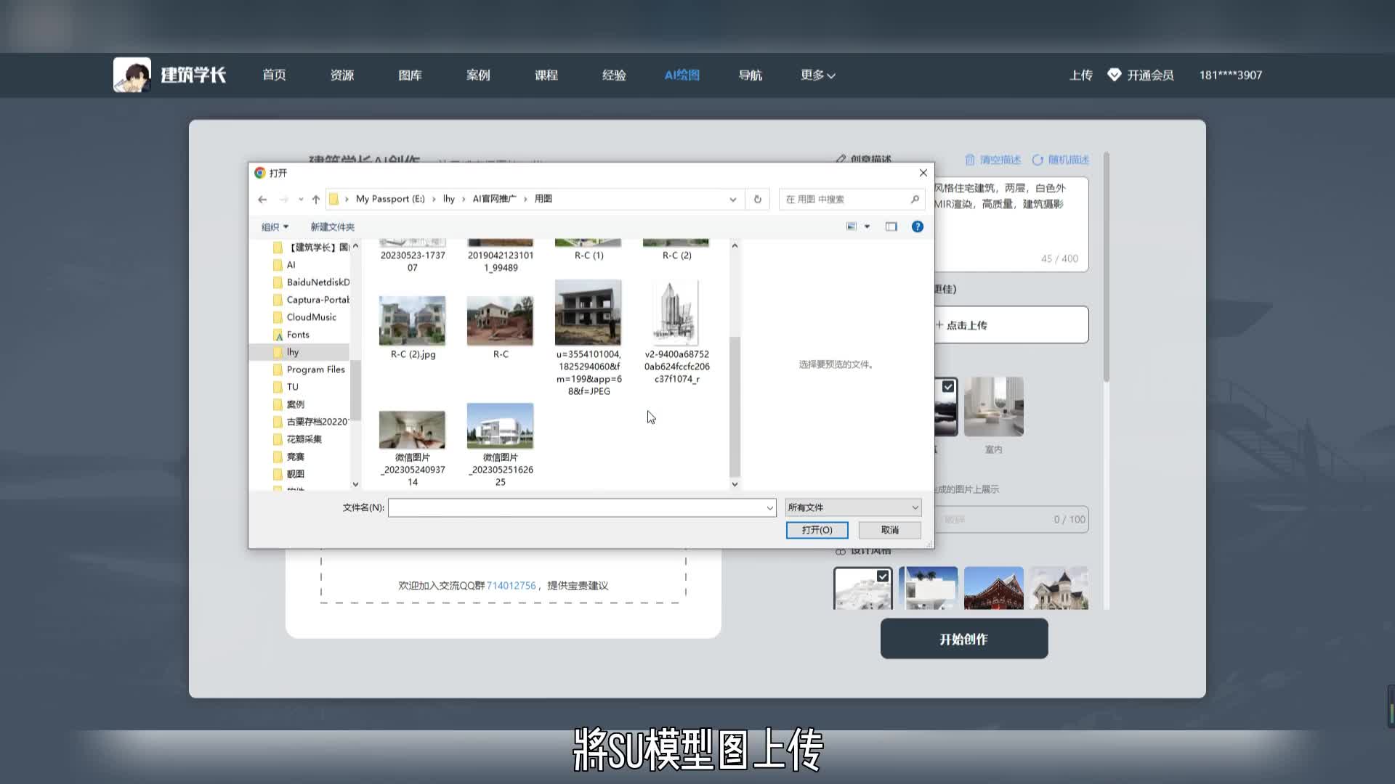The image size is (1395, 784).
Task: Open the file dialog help icon
Action: pos(917,226)
